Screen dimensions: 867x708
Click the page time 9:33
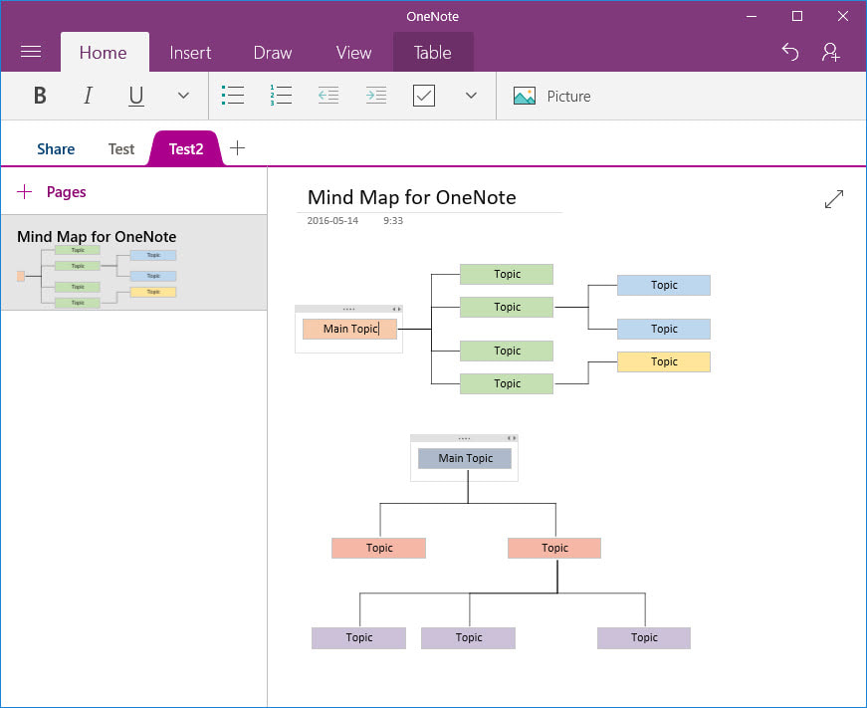click(393, 220)
